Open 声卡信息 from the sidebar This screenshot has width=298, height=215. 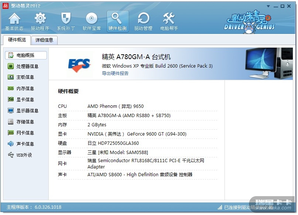[25, 144]
